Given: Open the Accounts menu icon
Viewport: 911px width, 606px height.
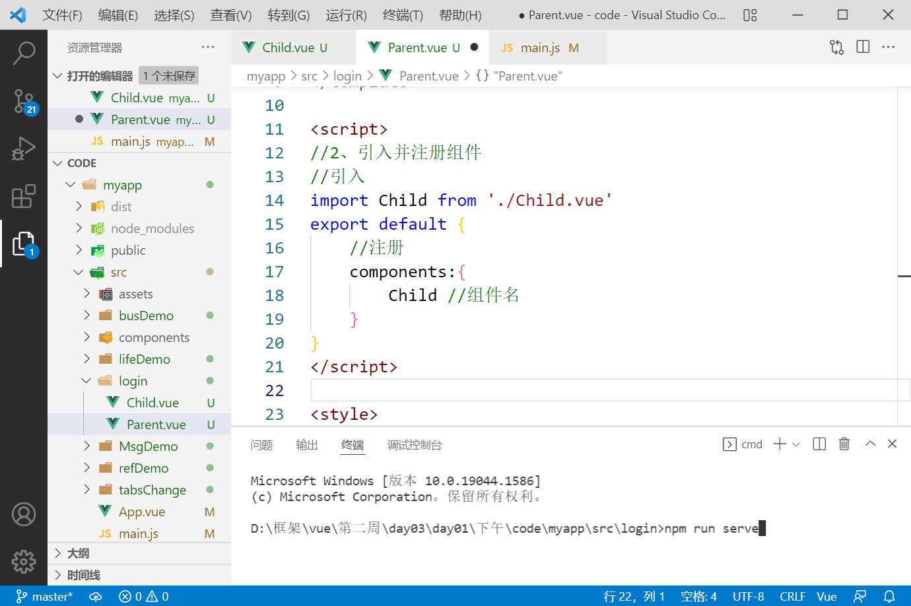Looking at the screenshot, I should click(24, 514).
